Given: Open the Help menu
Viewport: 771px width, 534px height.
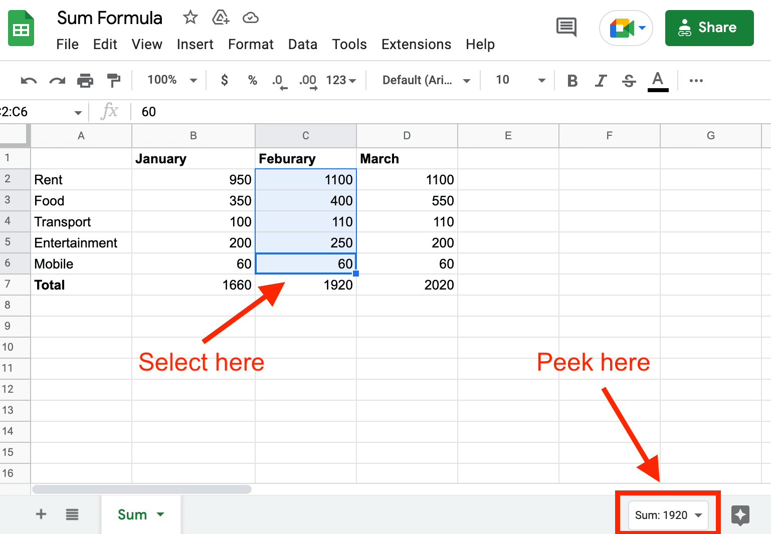Looking at the screenshot, I should tap(480, 45).
